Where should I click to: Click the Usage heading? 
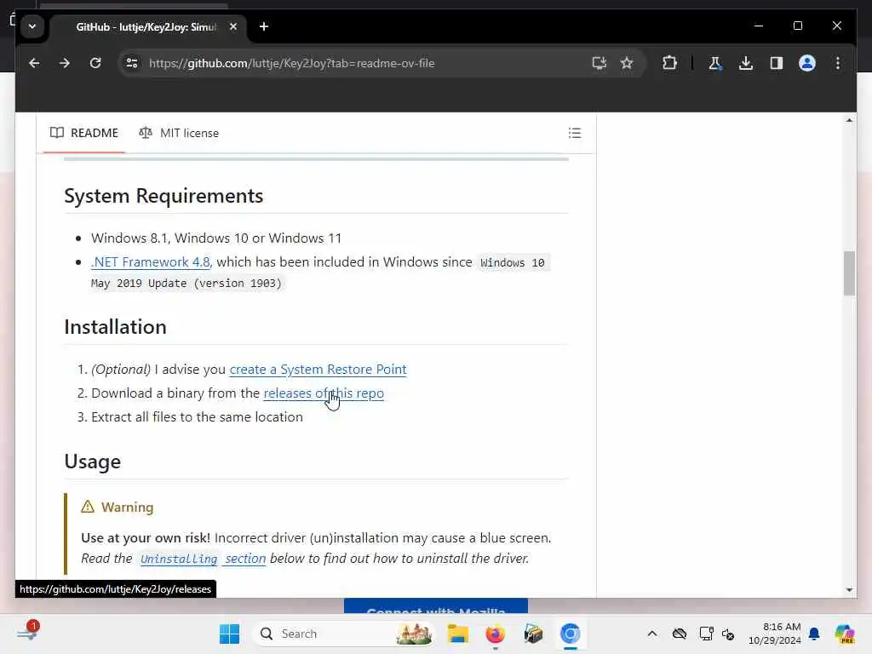(x=92, y=462)
